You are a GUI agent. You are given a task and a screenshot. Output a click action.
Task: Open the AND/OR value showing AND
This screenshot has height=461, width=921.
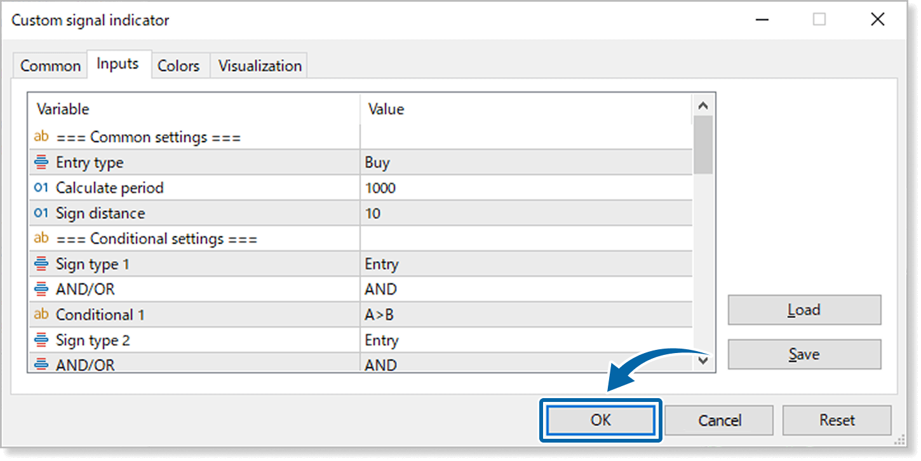click(445, 289)
